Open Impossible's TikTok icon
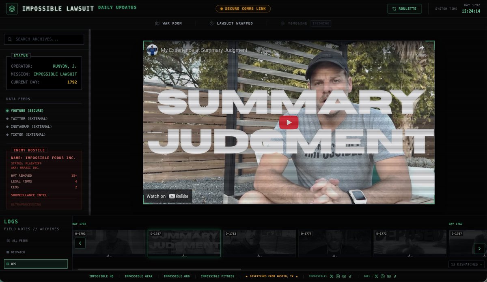Viewport: 487px width, 282px height. click(350, 276)
